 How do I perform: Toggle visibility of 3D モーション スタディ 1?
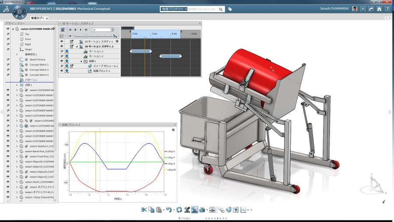[62, 42]
